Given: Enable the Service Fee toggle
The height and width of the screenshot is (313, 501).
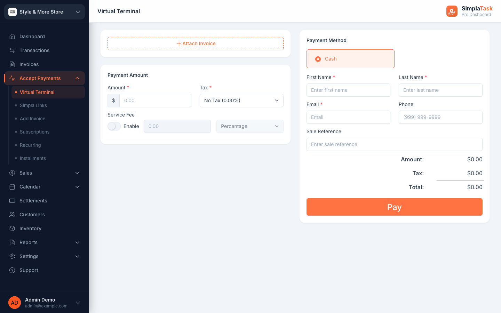Looking at the screenshot, I should [114, 126].
